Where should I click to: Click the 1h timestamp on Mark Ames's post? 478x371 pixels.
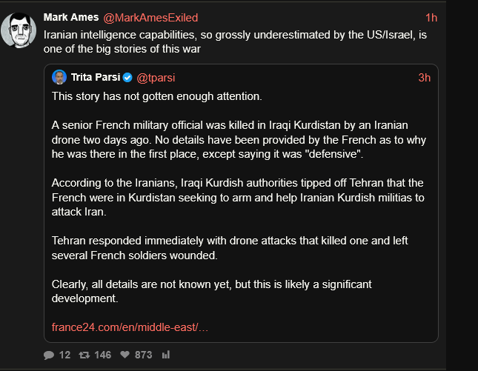[431, 18]
